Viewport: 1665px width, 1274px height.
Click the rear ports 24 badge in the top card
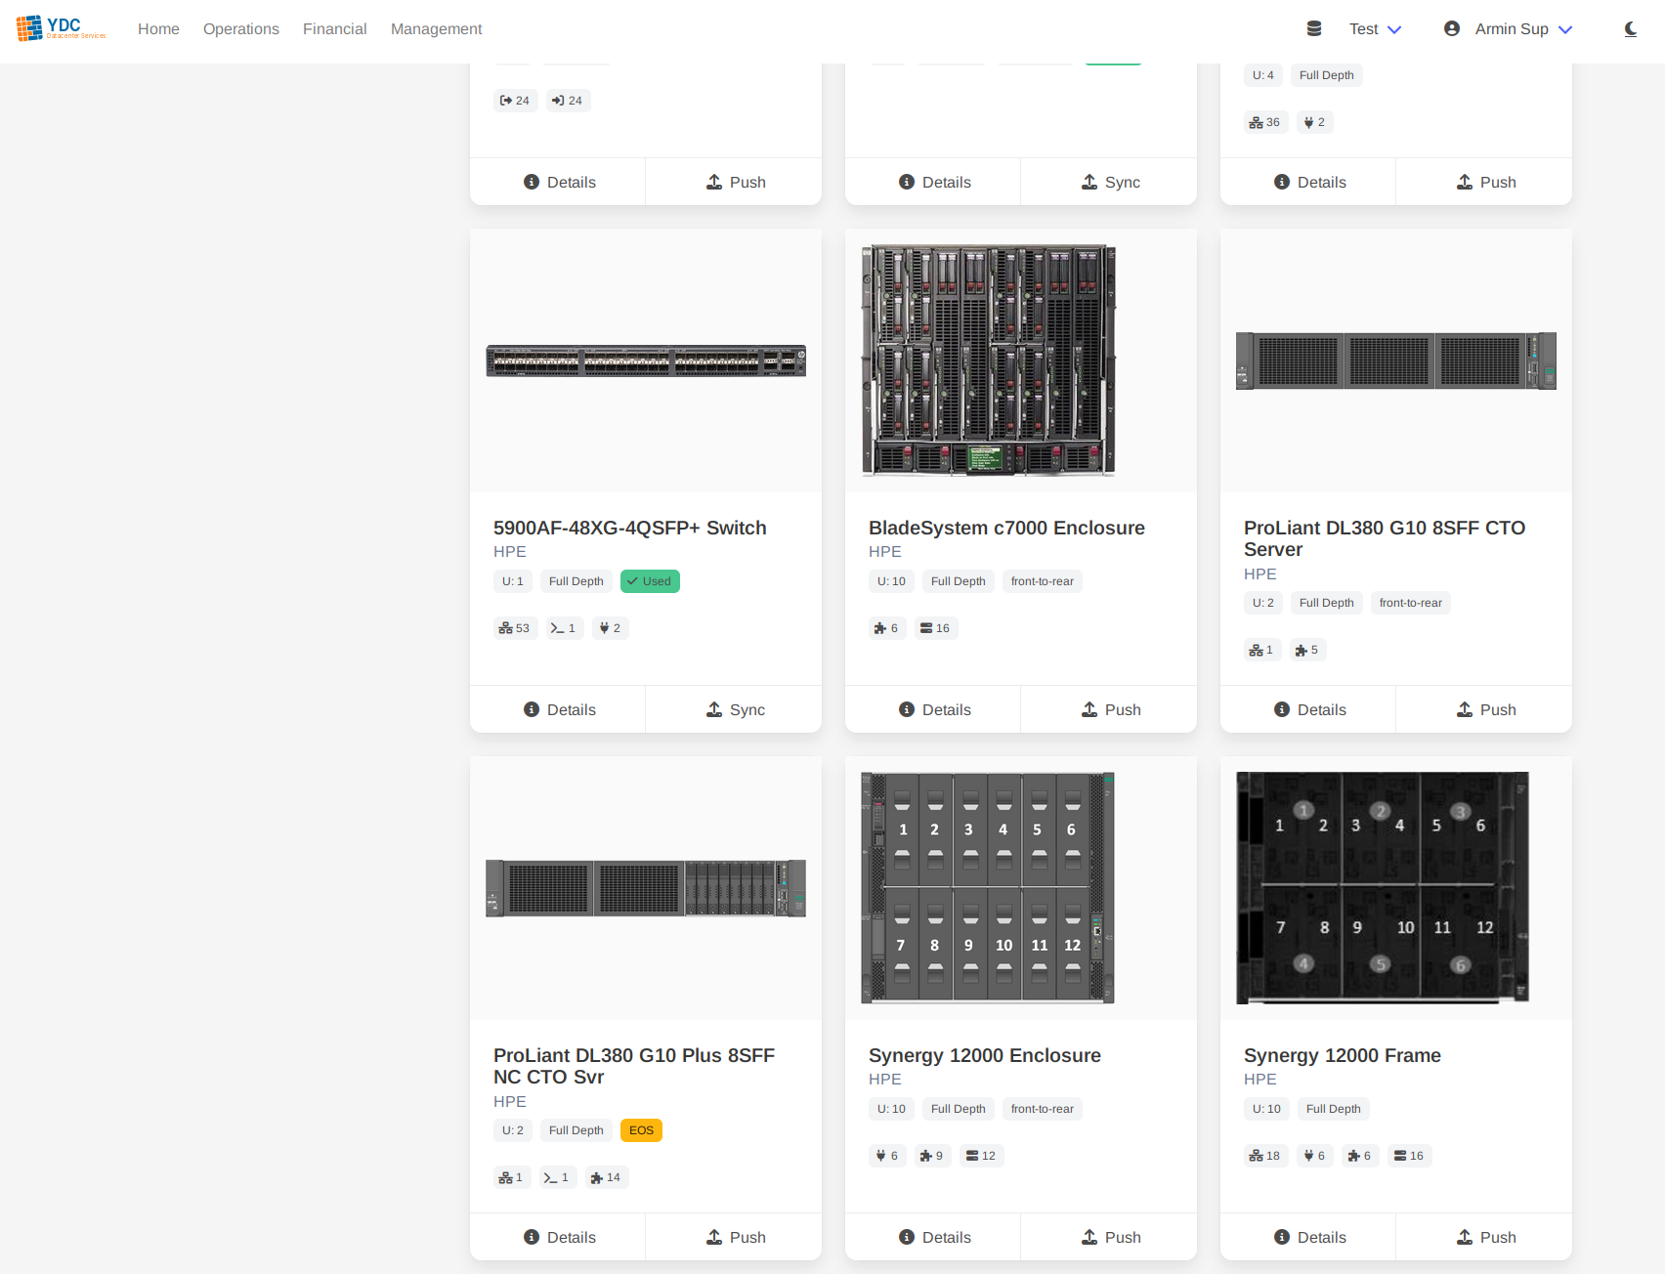click(568, 101)
